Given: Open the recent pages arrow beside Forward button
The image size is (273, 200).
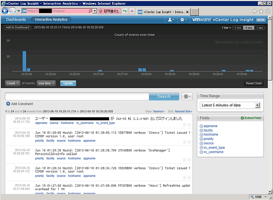Looking at the screenshot, I should click(19, 11).
